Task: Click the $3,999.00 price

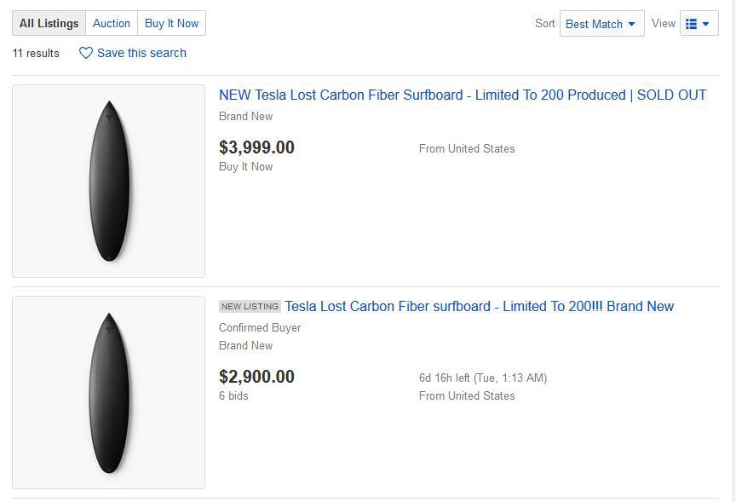Action: click(x=256, y=147)
